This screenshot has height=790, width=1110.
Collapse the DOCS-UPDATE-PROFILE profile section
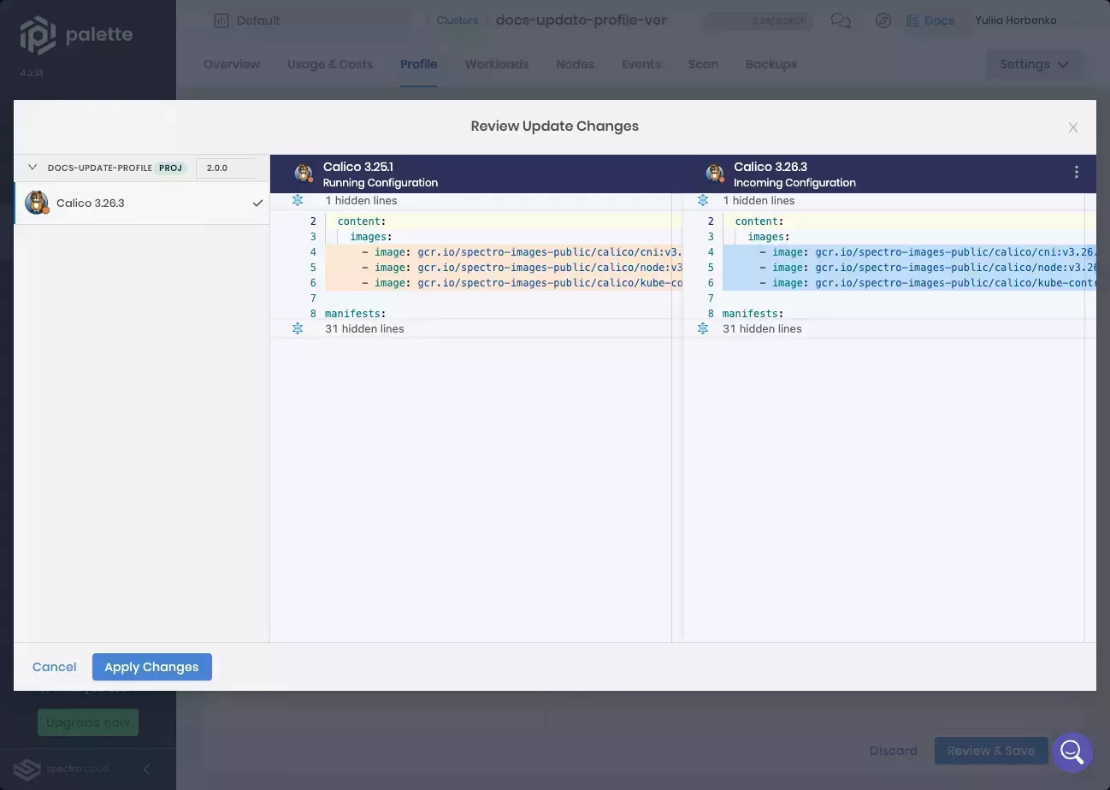32,168
